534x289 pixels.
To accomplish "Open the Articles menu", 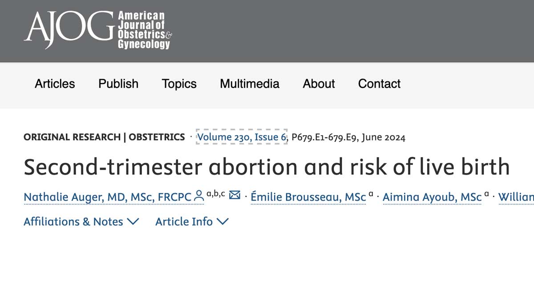I will pos(54,84).
